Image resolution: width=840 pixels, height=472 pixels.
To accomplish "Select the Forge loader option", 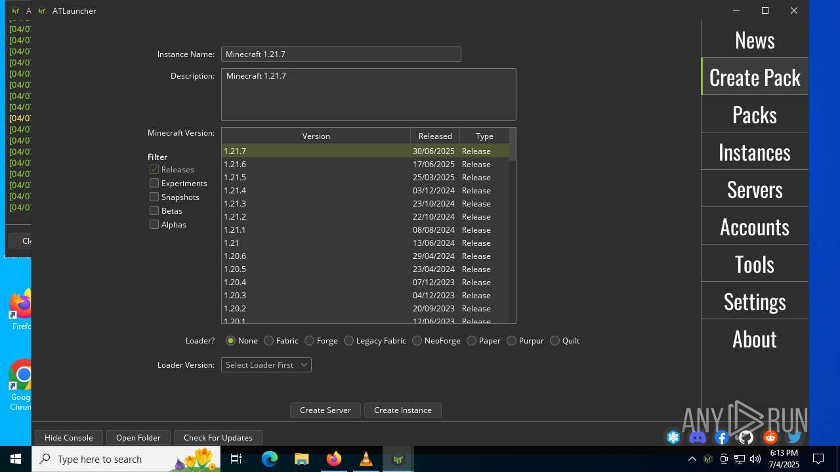I will click(309, 340).
